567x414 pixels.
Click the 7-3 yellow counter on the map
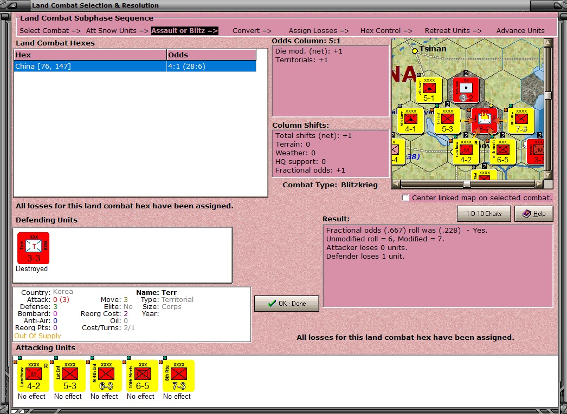(521, 121)
